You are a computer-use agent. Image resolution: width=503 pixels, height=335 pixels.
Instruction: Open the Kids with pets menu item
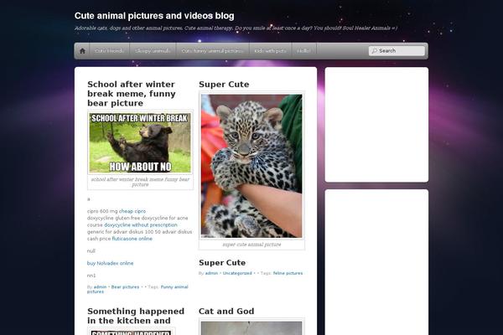[x=270, y=51]
